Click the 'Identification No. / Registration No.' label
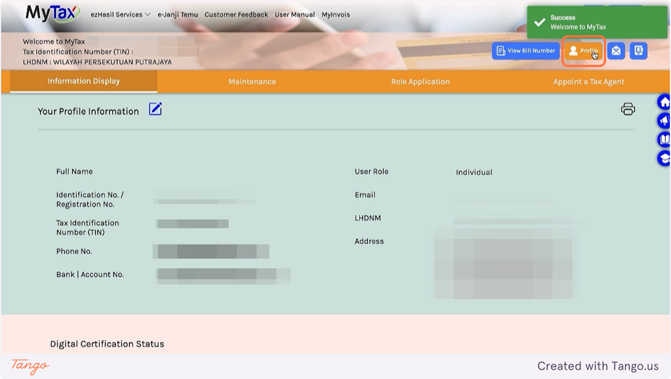The width and height of the screenshot is (671, 379). pos(90,200)
